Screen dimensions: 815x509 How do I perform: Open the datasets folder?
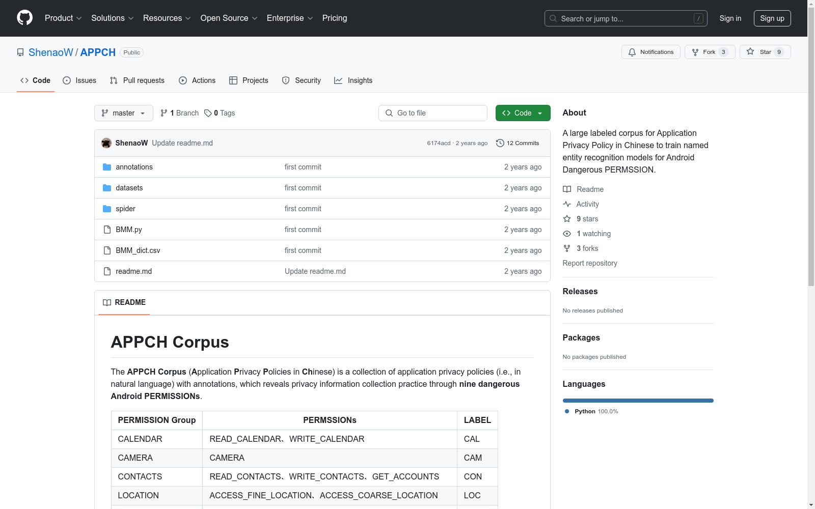[129, 188]
